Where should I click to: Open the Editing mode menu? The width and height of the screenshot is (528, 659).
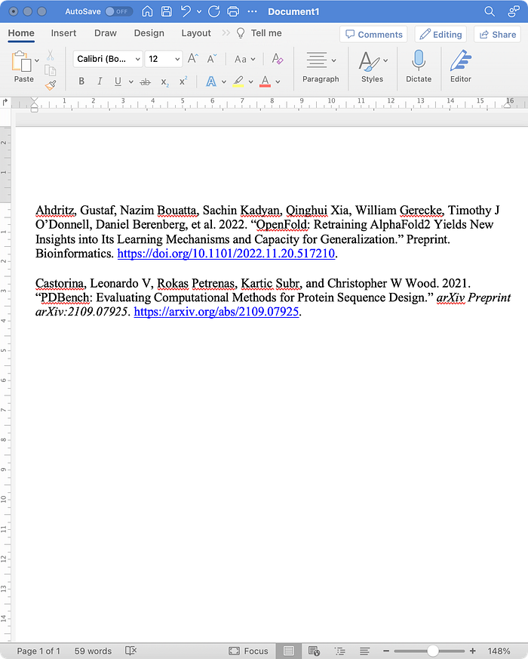(441, 35)
